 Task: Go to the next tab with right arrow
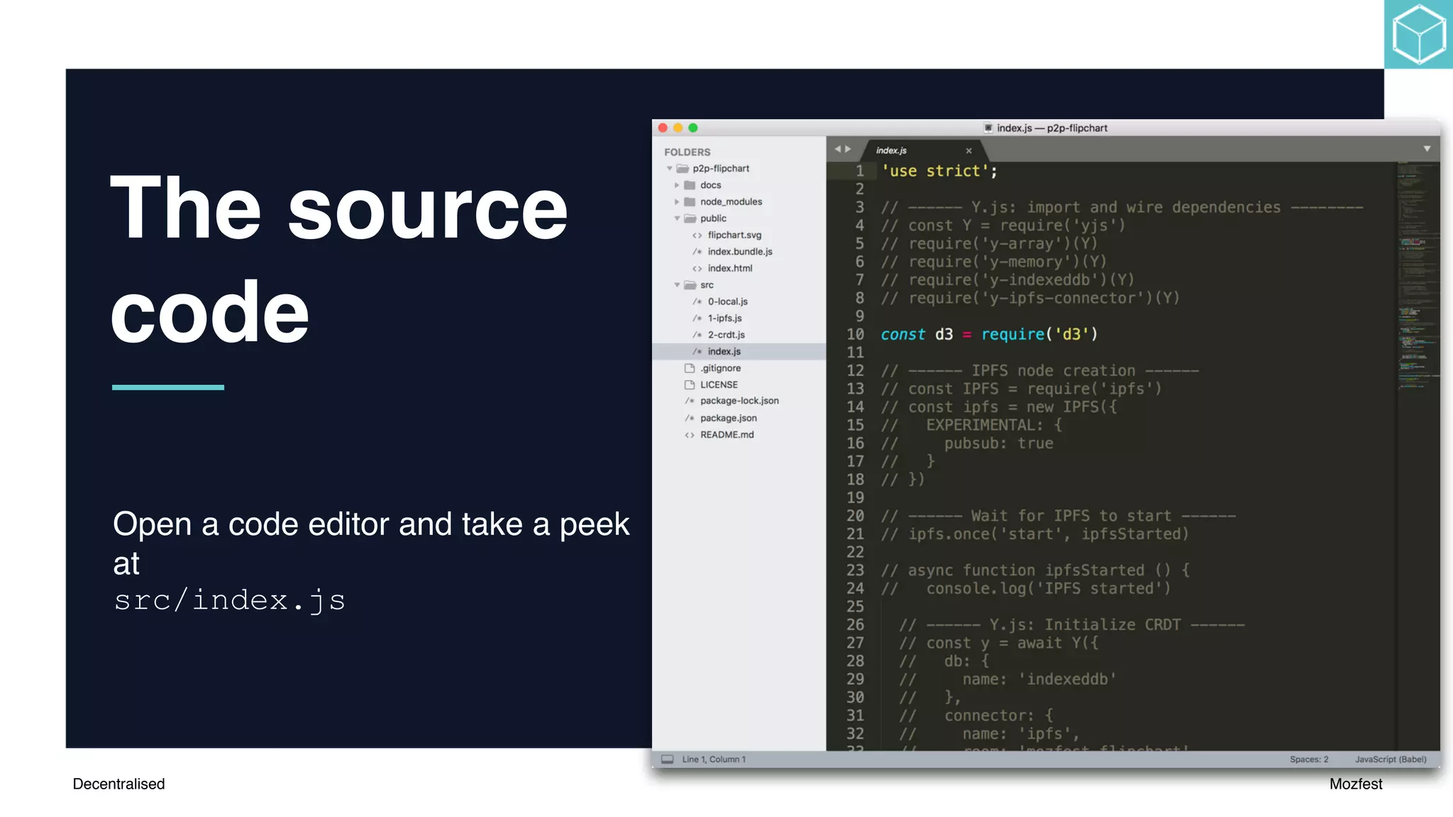(x=848, y=149)
